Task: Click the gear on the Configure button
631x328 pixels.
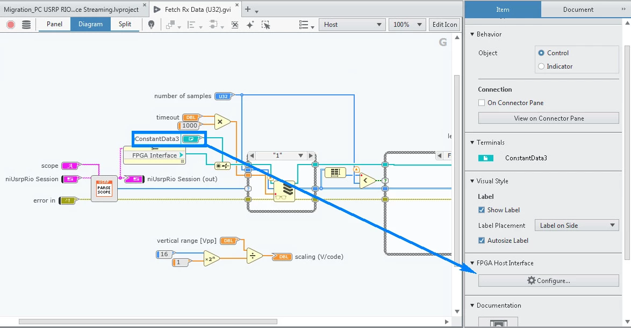Action: (x=531, y=280)
